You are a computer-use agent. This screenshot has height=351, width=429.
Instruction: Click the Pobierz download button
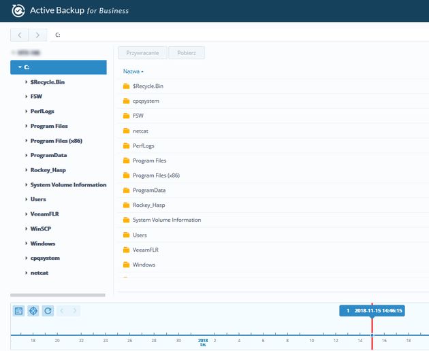[187, 53]
